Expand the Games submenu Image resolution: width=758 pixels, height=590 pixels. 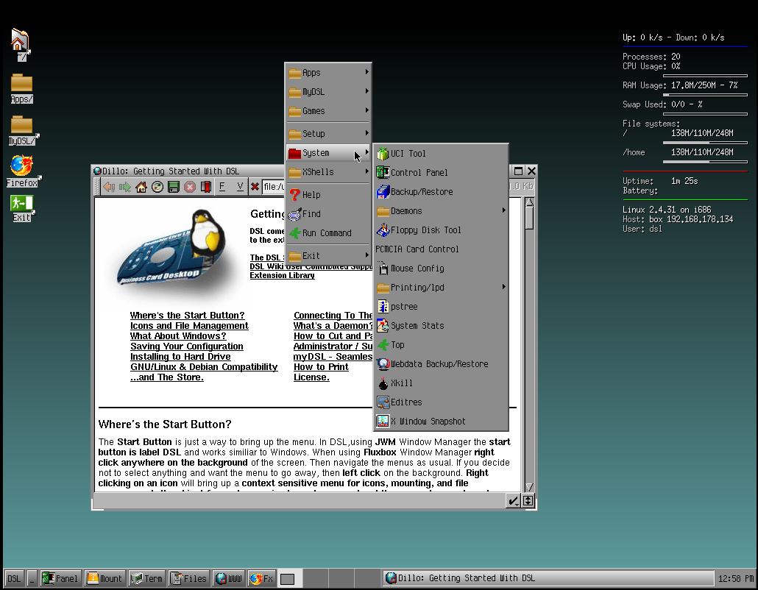click(328, 111)
